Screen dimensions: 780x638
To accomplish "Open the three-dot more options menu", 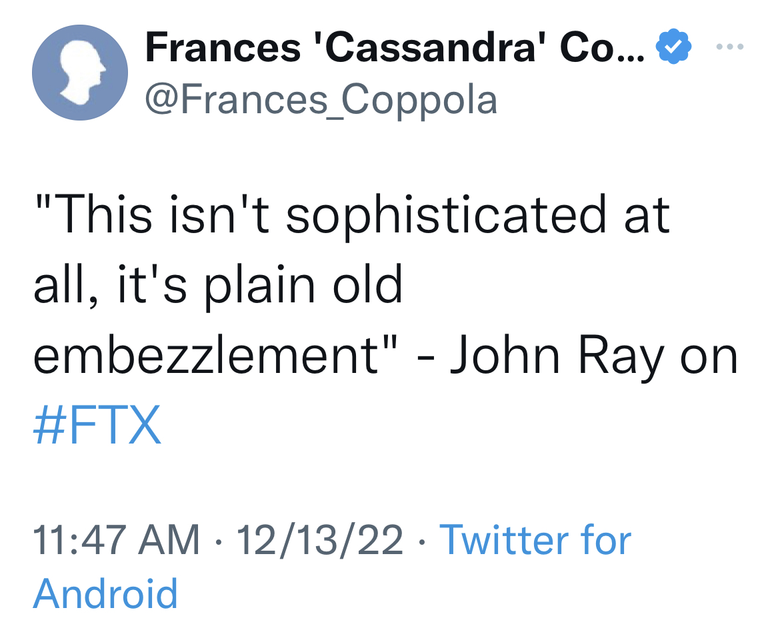I will (x=731, y=47).
